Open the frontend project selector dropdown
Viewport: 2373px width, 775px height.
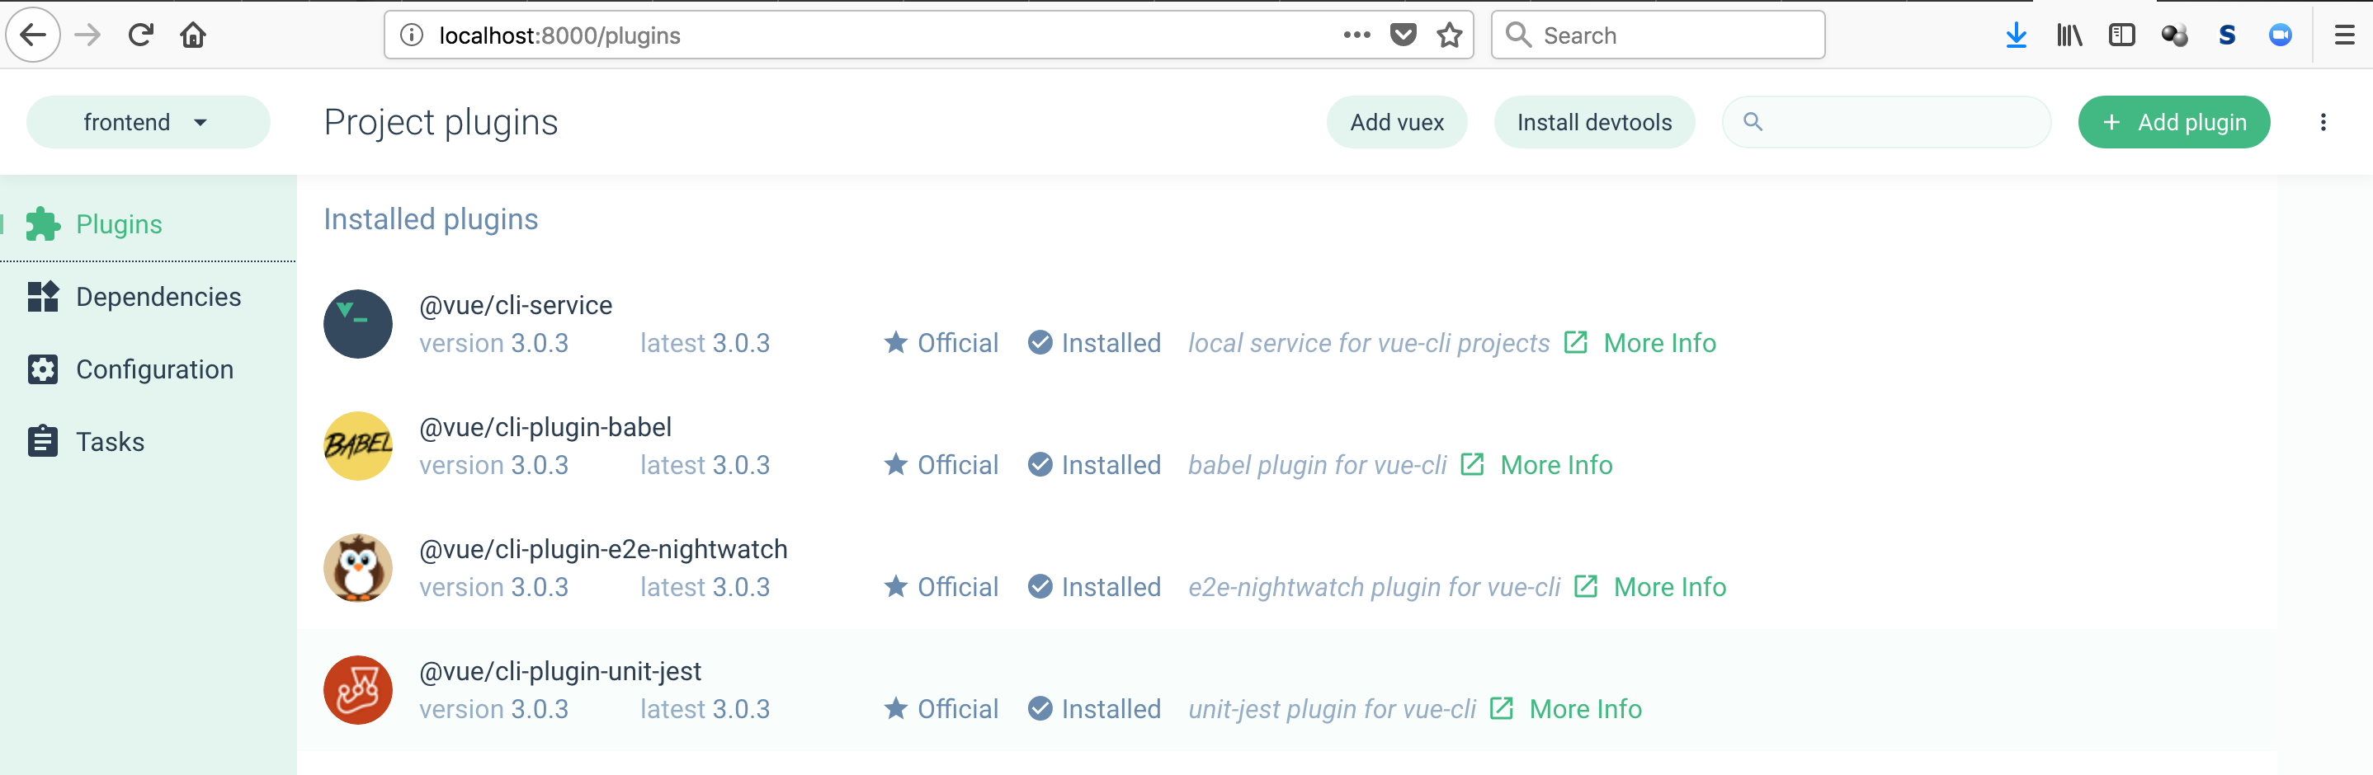(x=149, y=121)
